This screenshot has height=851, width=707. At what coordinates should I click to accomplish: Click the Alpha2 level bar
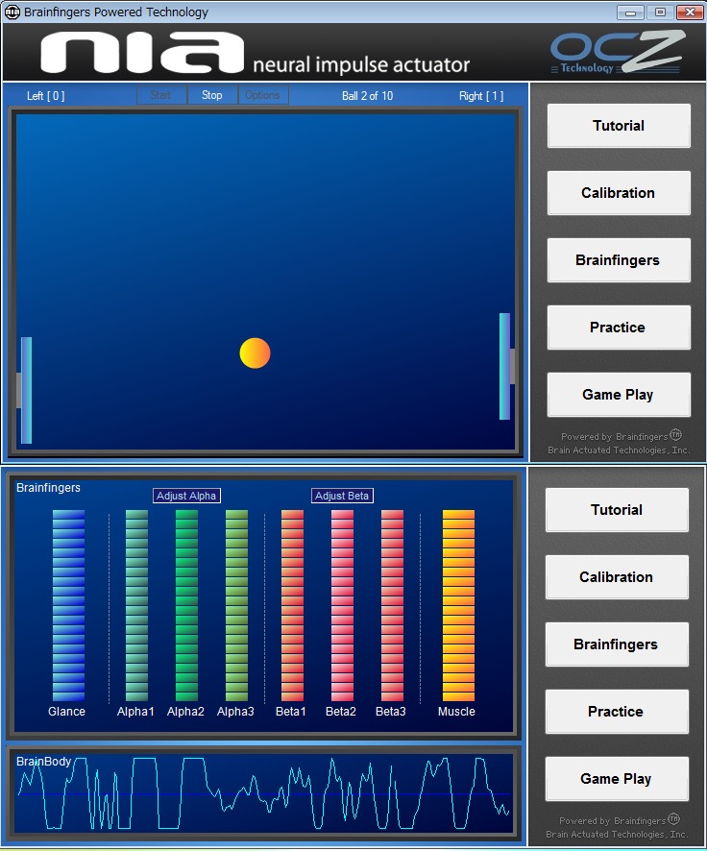[x=186, y=605]
